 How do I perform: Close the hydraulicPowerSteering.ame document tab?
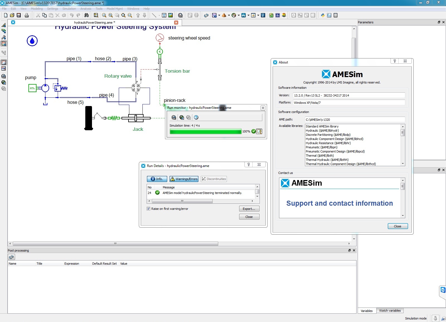point(176,23)
